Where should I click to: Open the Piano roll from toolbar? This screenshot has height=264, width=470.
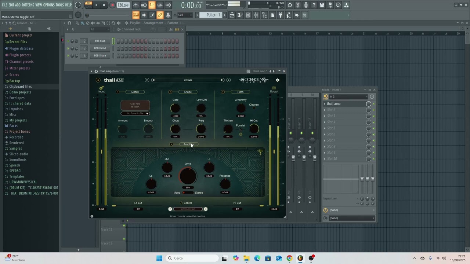pos(240,15)
